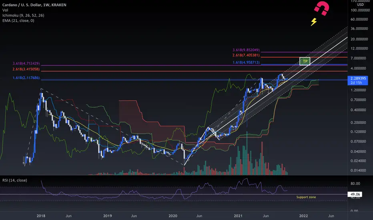
Task: Click the Cardano / U. S. Dollar chart title
Action: 34,5
